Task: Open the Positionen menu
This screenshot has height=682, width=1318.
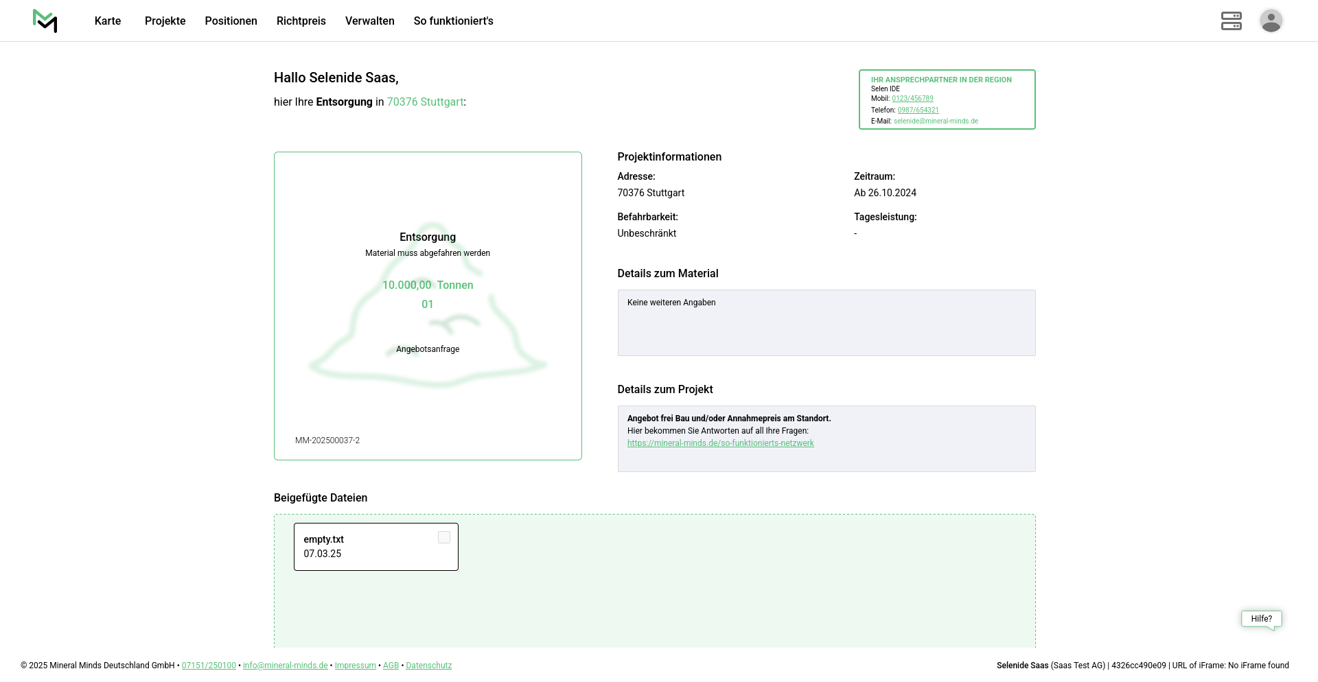Action: [231, 21]
